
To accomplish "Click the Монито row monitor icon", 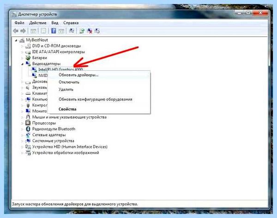I will (x=28, y=111).
